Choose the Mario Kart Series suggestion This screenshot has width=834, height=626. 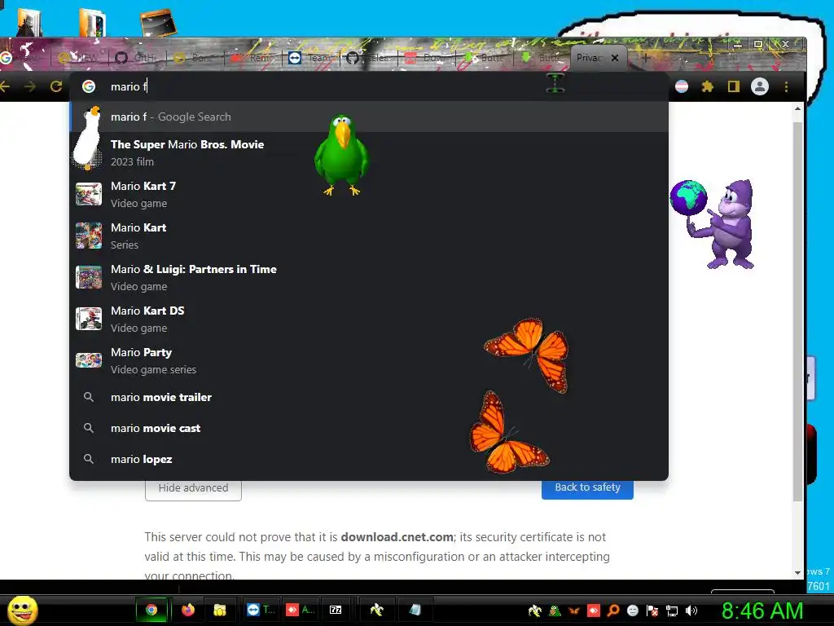(369, 236)
